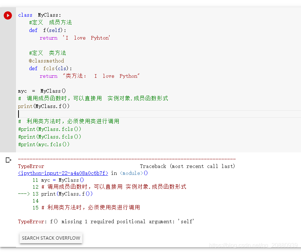Open the ipython-input-22-a4a08a0c6b7f link

pyautogui.click(x=63, y=173)
